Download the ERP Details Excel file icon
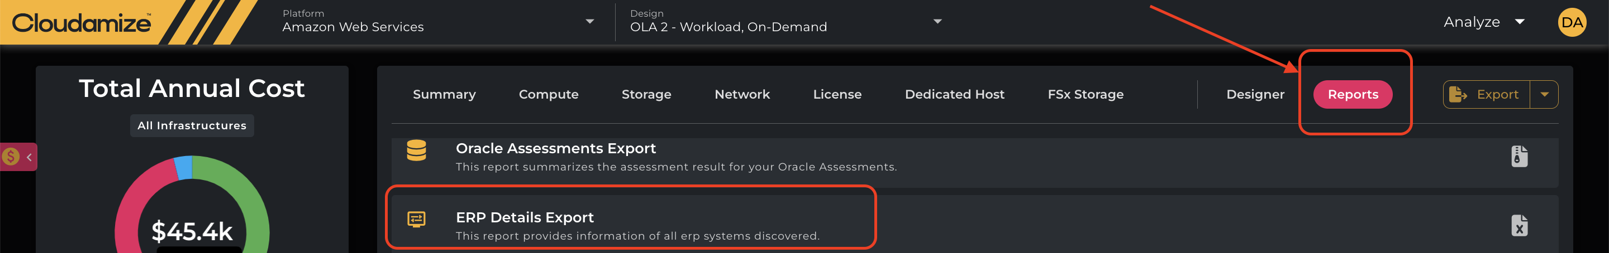The image size is (1609, 253). [1519, 226]
